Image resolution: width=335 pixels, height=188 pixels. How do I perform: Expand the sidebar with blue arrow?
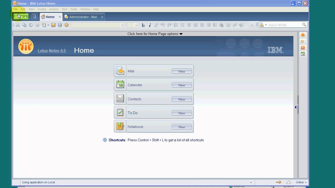click(295, 107)
